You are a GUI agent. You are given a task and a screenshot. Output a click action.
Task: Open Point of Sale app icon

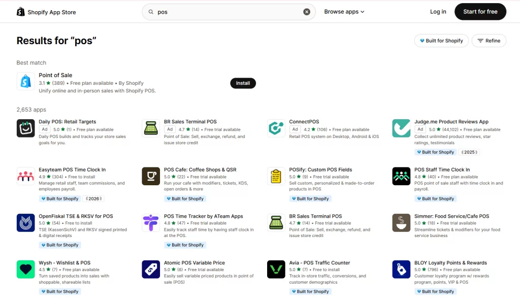[25, 81]
